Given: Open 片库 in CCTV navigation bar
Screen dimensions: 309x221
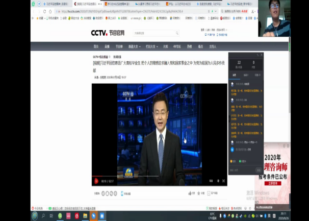Looking at the screenshot, I should point(166,46).
